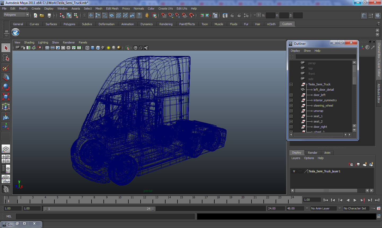Toggle viewport wireframe shading mode
The width and height of the screenshot is (382, 228).
(x=87, y=48)
